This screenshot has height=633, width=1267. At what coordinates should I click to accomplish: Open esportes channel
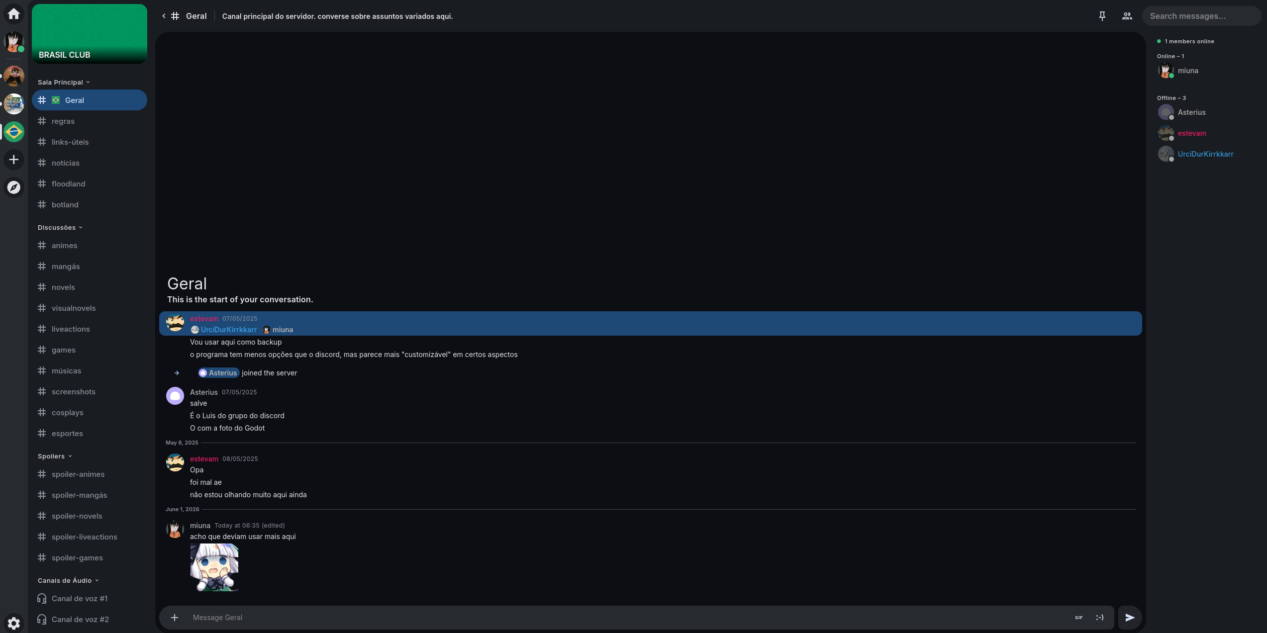(90, 433)
